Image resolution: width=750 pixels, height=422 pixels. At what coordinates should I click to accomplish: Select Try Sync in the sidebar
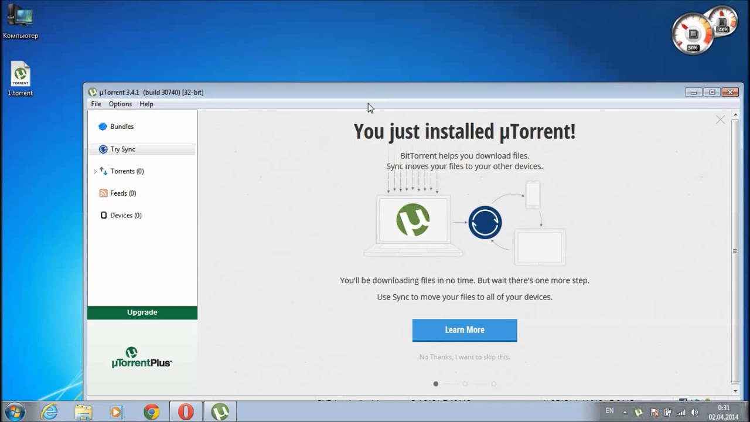(142, 149)
